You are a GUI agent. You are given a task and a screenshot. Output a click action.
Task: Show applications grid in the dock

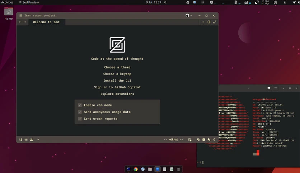click(x=178, y=169)
